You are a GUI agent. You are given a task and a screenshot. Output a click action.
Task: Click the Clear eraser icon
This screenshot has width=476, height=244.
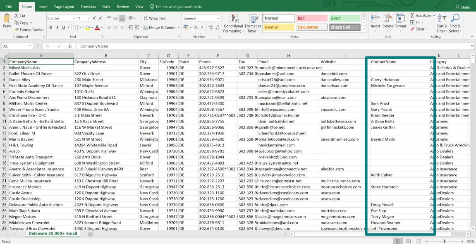click(x=413, y=29)
